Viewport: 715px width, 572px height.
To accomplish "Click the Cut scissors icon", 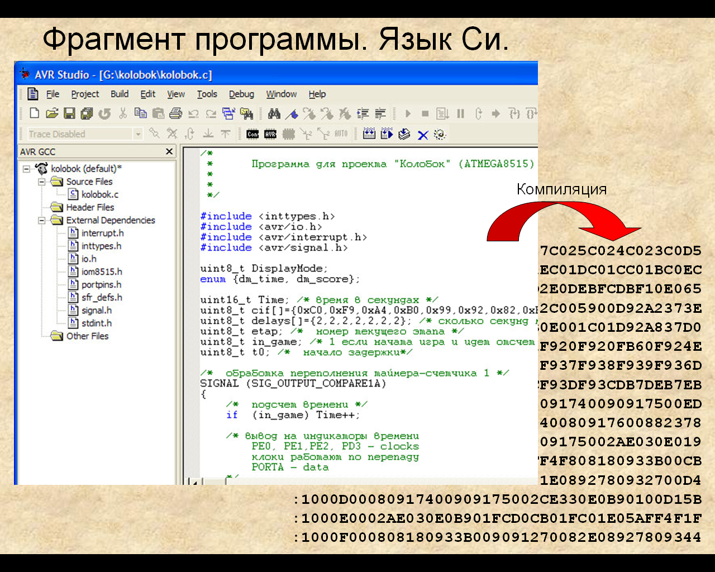I will (123, 113).
